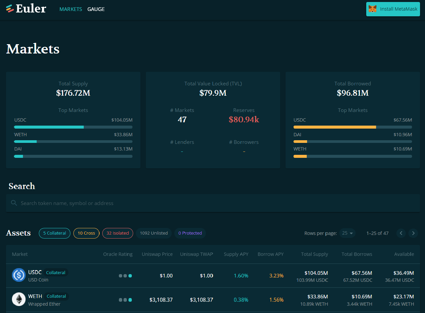The image size is (425, 313).
Task: Open the USDC market row name
Action: (x=35, y=272)
